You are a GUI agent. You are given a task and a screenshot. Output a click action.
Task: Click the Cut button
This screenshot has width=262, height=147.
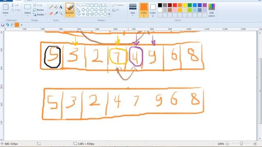[x=15, y=5]
